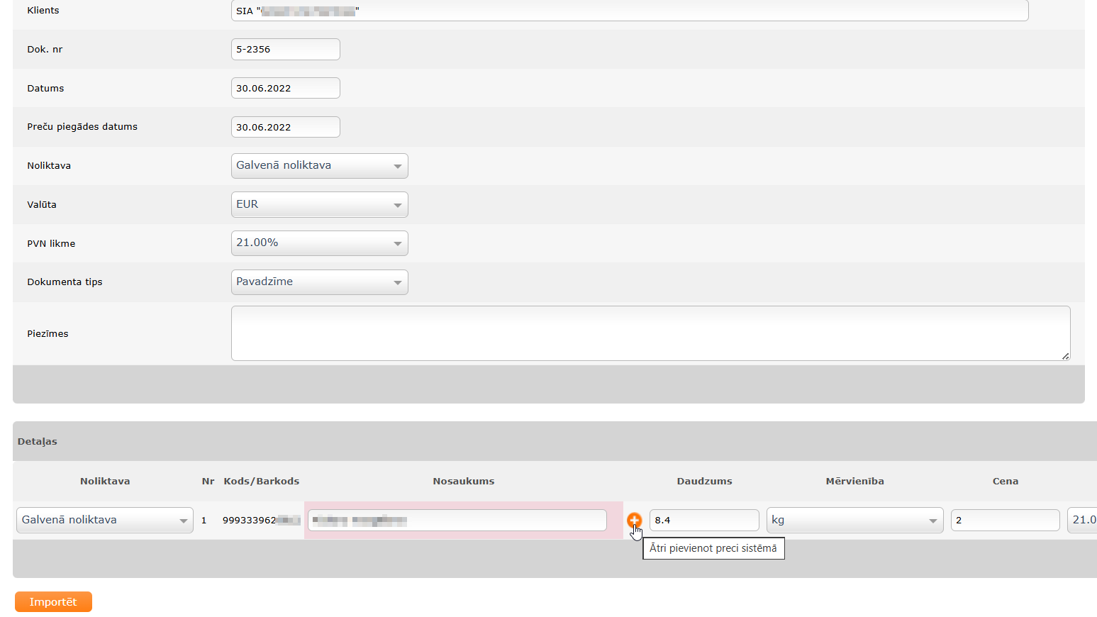Open the Noliktava dropdown in the header form
The height and width of the screenshot is (617, 1097).
coord(319,166)
